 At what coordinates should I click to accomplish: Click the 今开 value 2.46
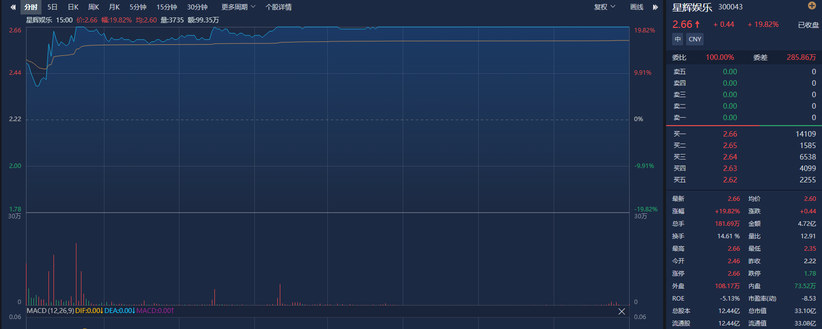click(x=734, y=261)
